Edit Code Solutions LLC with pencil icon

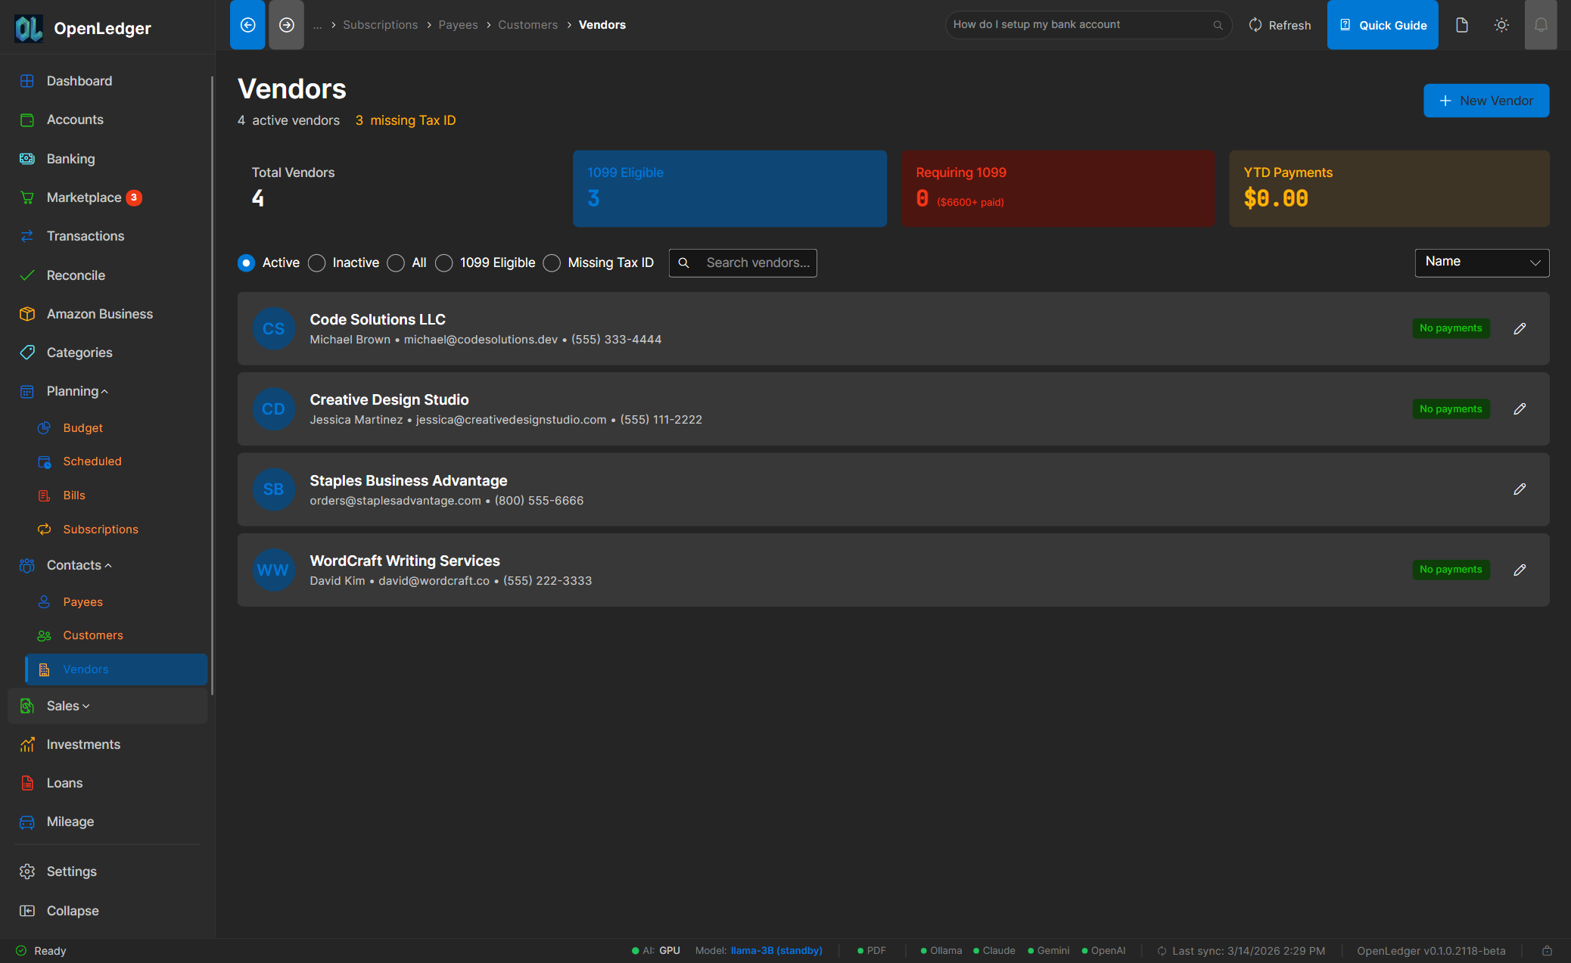(x=1520, y=328)
